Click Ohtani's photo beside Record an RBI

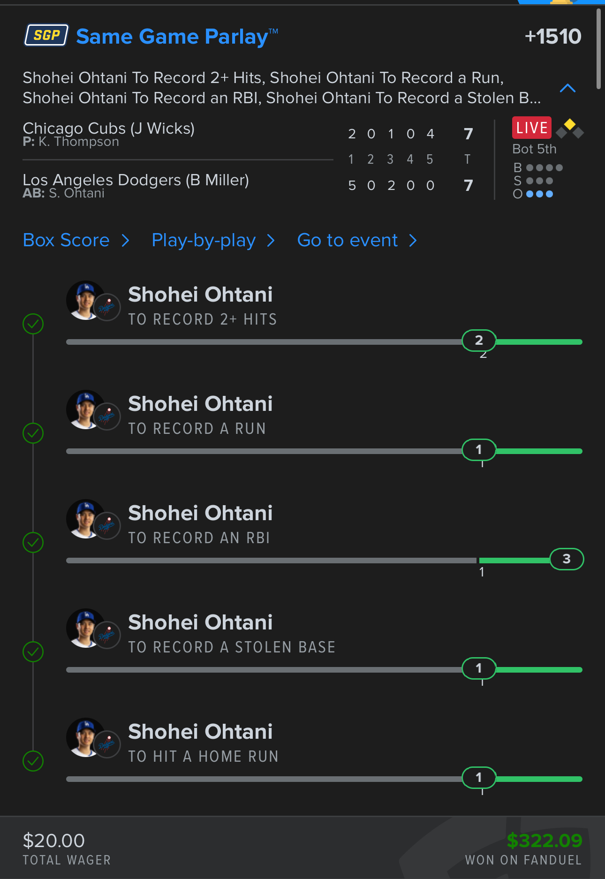pos(86,519)
